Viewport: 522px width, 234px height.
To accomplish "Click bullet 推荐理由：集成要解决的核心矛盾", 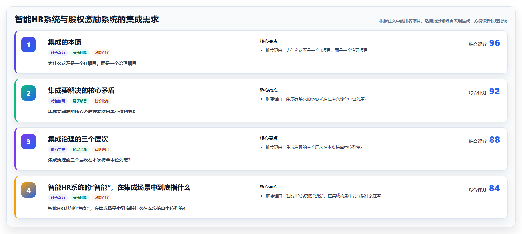I will [316, 99].
